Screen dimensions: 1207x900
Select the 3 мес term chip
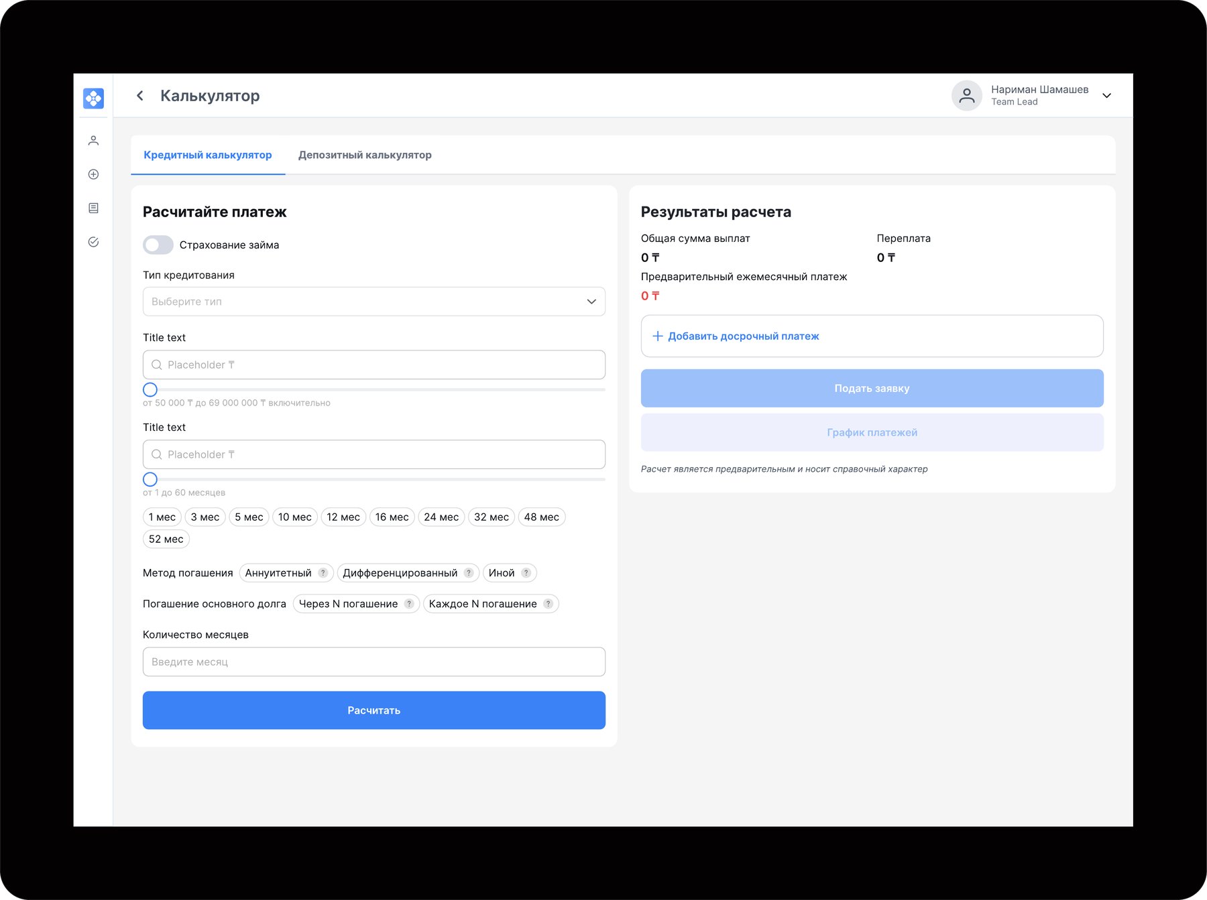[x=205, y=517]
